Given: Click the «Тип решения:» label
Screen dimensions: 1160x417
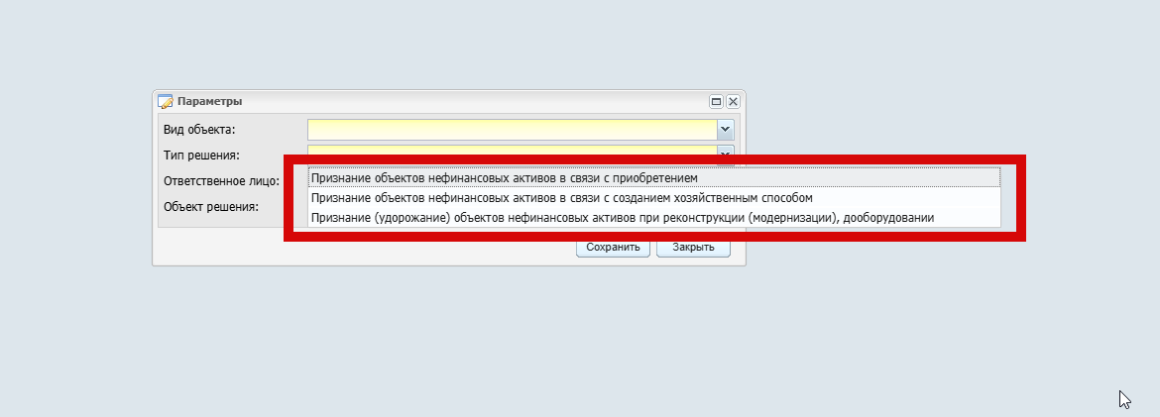Looking at the screenshot, I should click(201, 156).
